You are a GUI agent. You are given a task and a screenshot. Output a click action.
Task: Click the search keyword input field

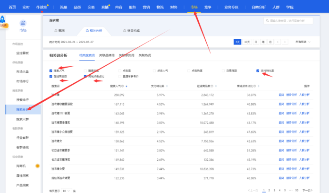click(x=288, y=21)
